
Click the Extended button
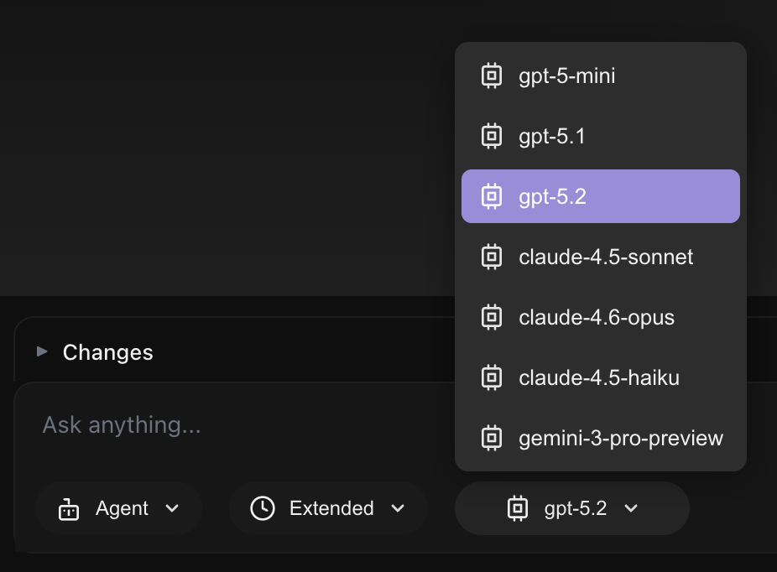pos(327,508)
